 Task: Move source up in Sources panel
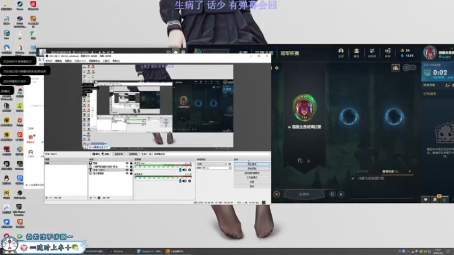coord(104,198)
